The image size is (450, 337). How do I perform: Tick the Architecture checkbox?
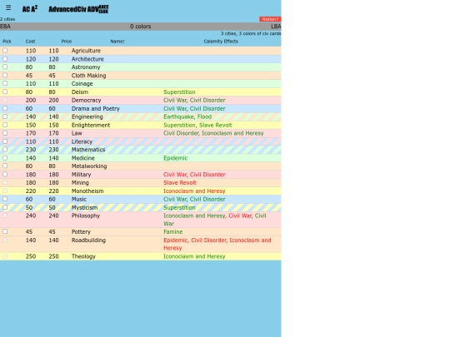point(5,59)
